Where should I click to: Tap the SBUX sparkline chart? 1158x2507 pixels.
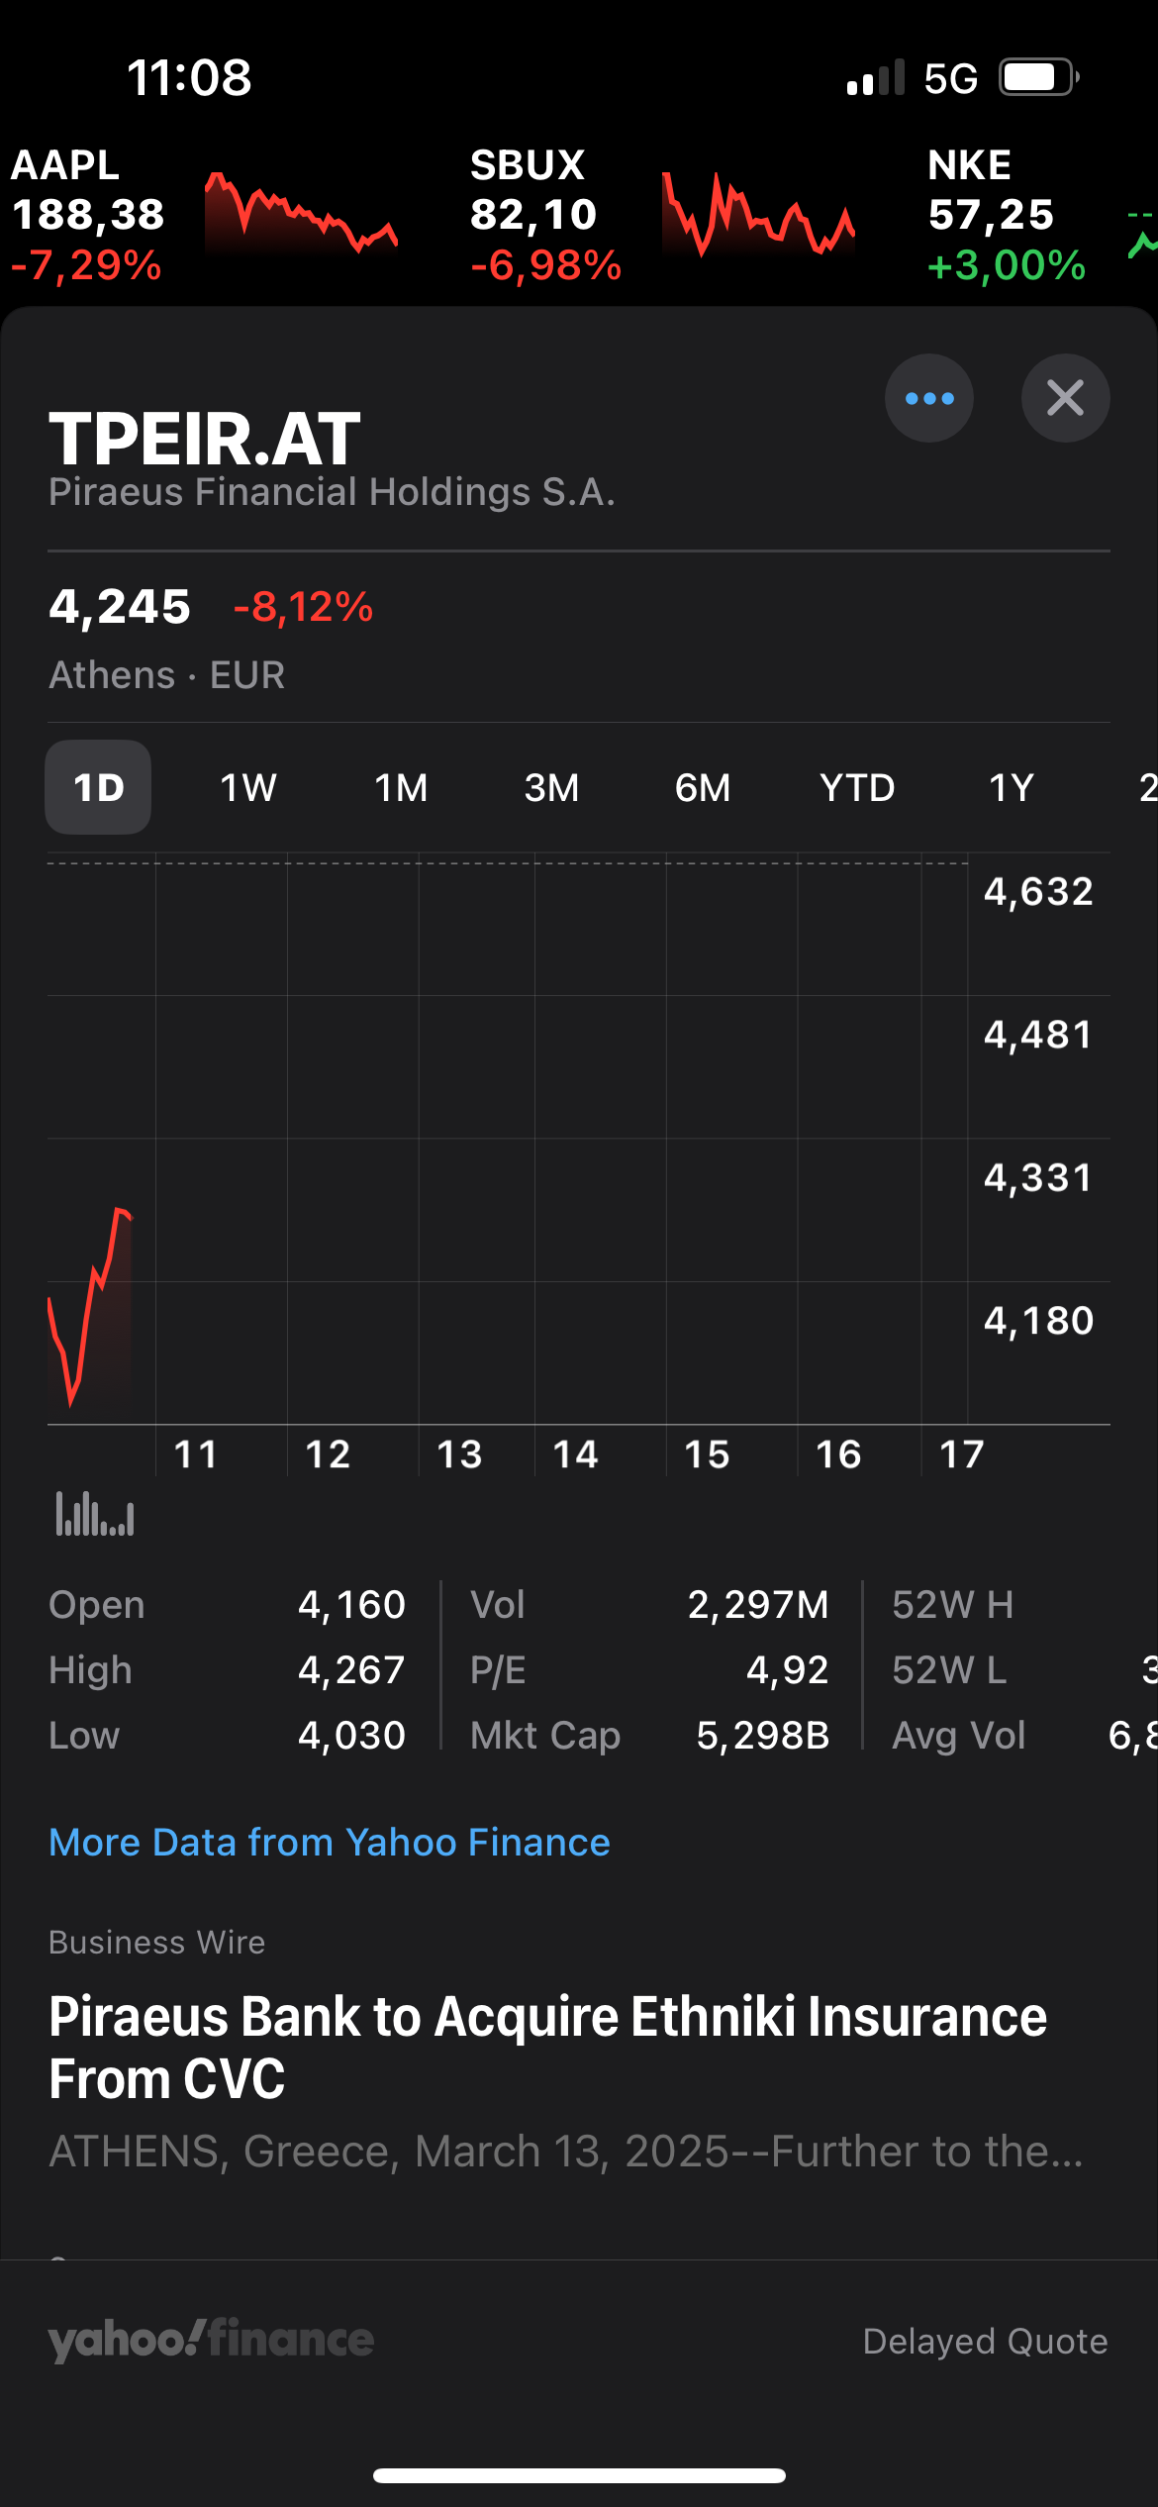758,215
